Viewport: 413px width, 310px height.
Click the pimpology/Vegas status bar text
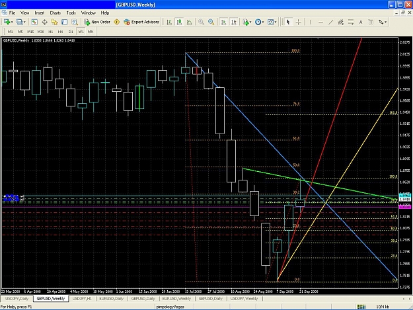coord(170,307)
